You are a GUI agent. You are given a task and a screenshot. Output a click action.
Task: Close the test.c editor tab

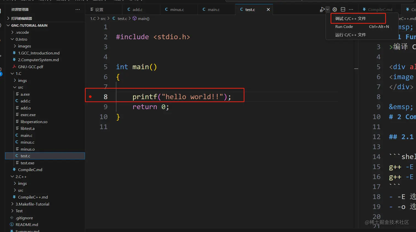coord(268,10)
